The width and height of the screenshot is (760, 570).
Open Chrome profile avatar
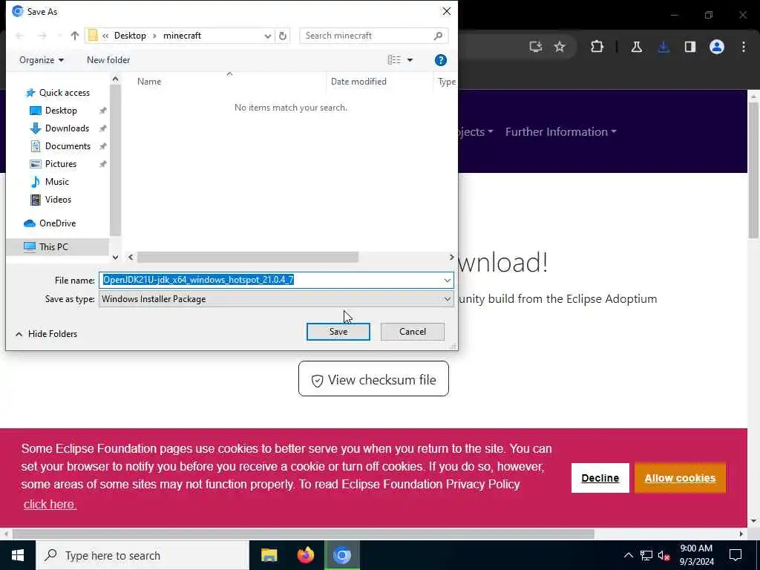pos(717,47)
